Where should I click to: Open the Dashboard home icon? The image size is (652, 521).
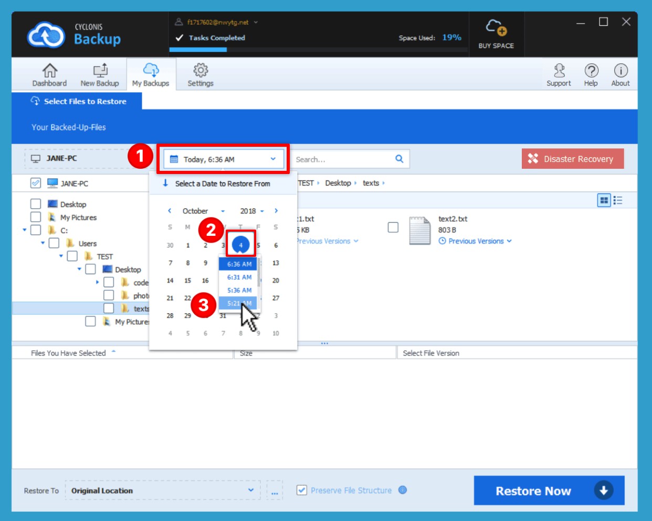pos(49,71)
